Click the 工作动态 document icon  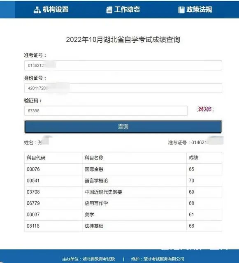pyautogui.click(x=109, y=10)
